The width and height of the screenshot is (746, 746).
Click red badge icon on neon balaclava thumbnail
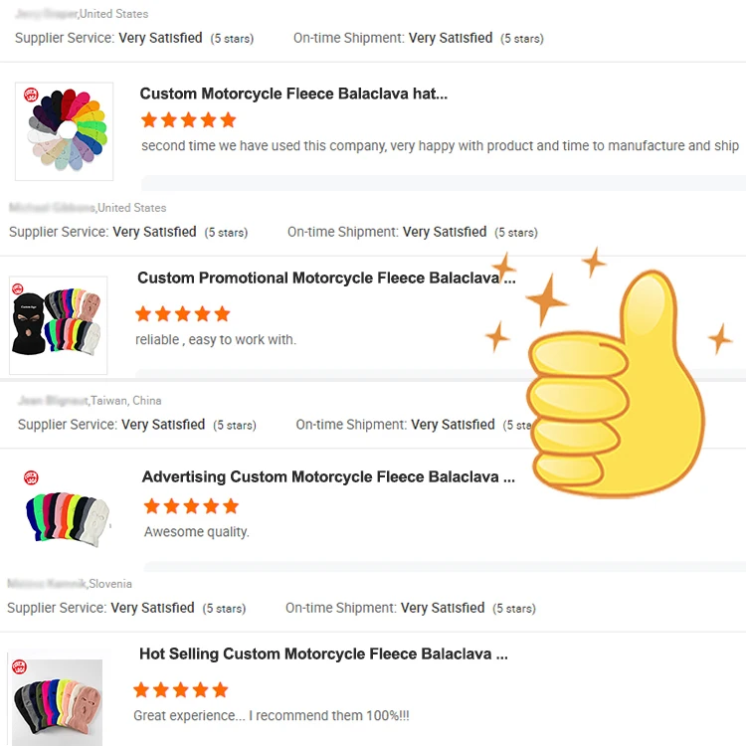(31, 478)
